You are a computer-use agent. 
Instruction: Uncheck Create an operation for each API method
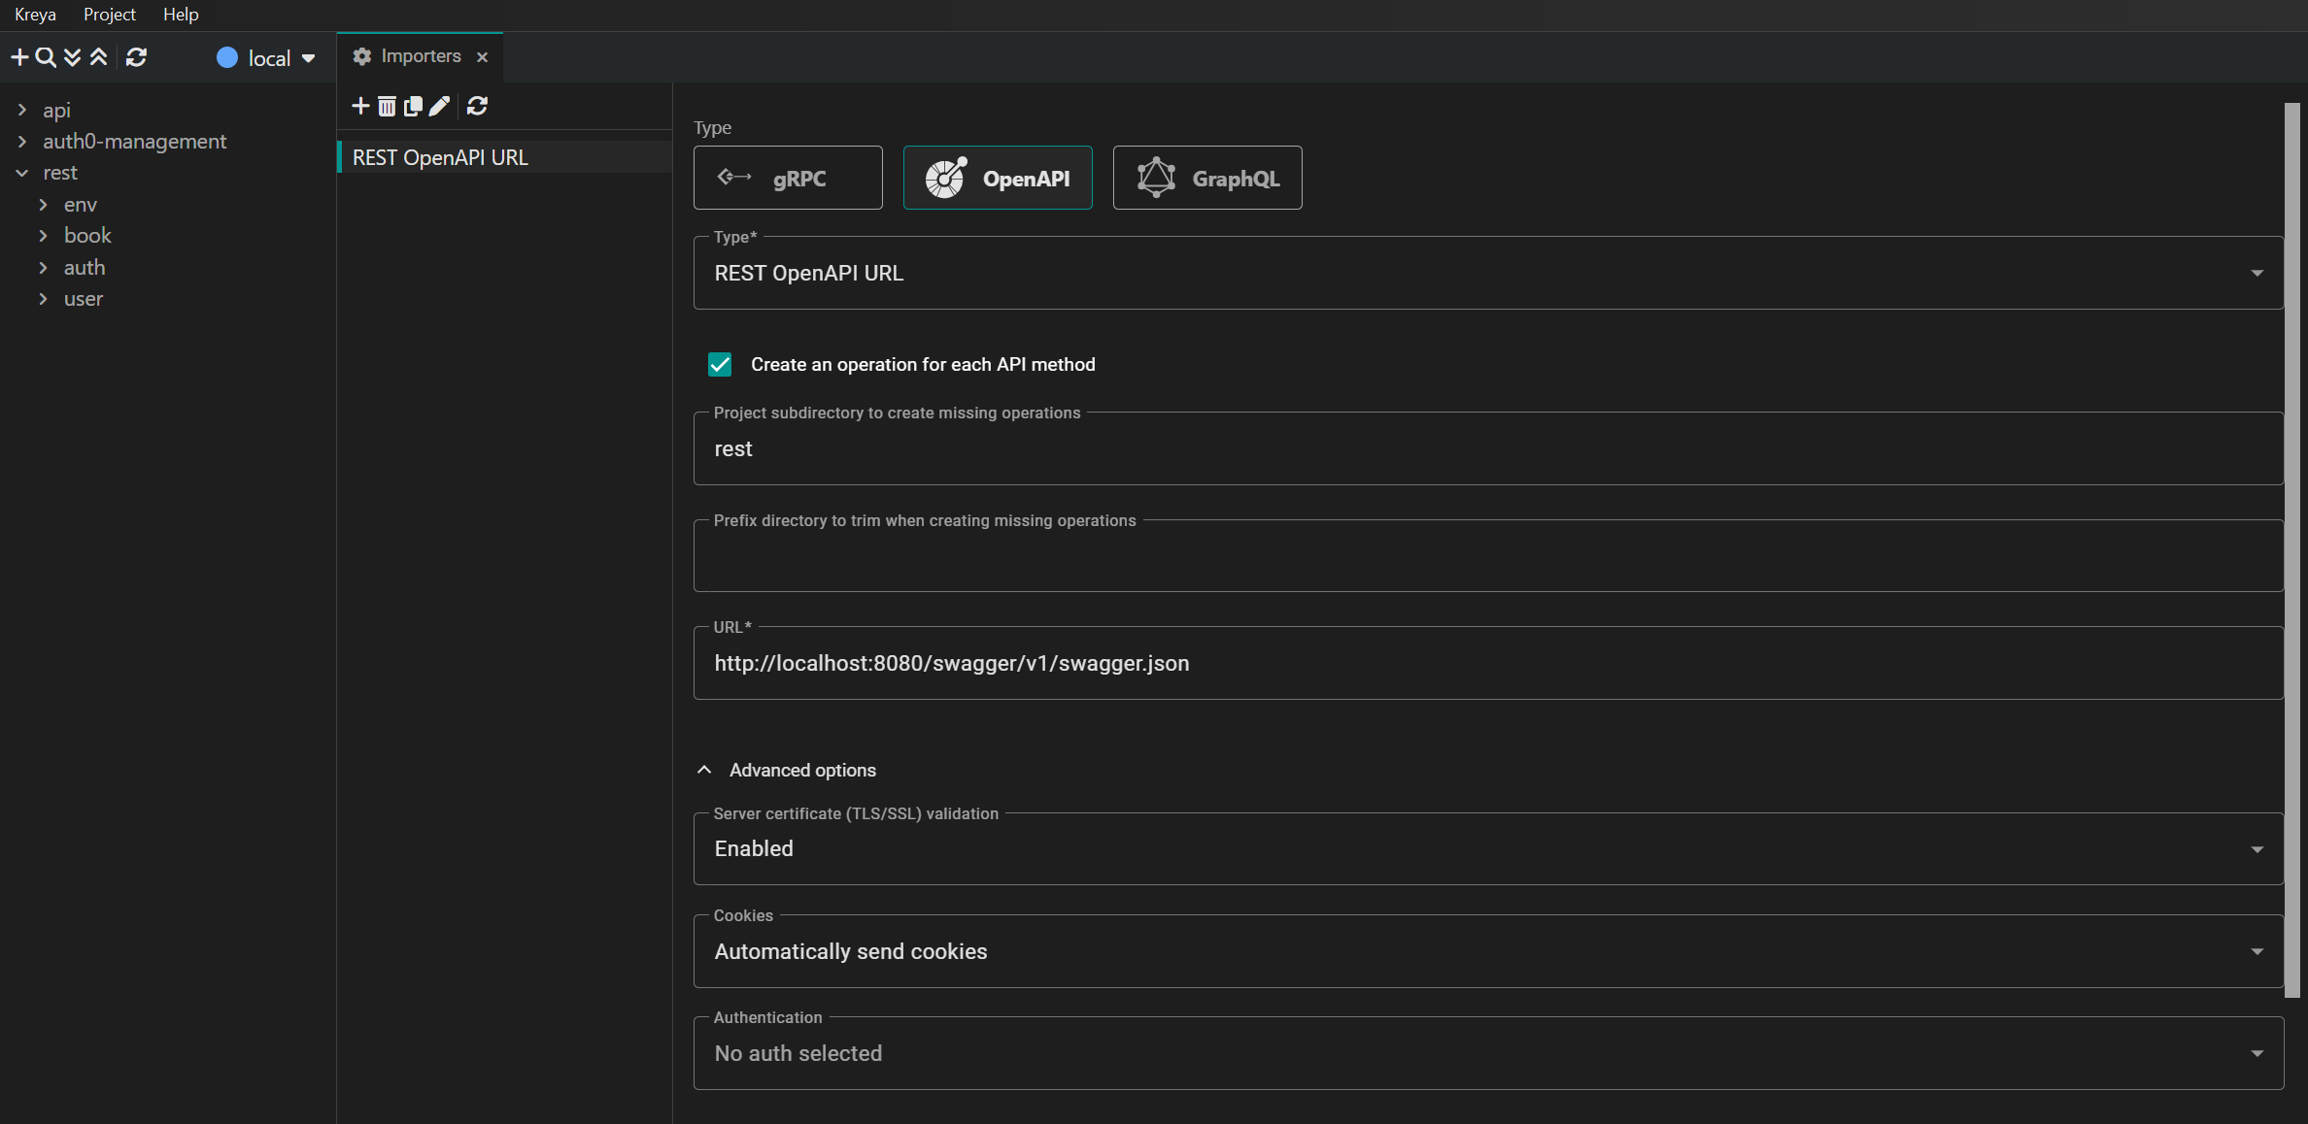tap(720, 365)
